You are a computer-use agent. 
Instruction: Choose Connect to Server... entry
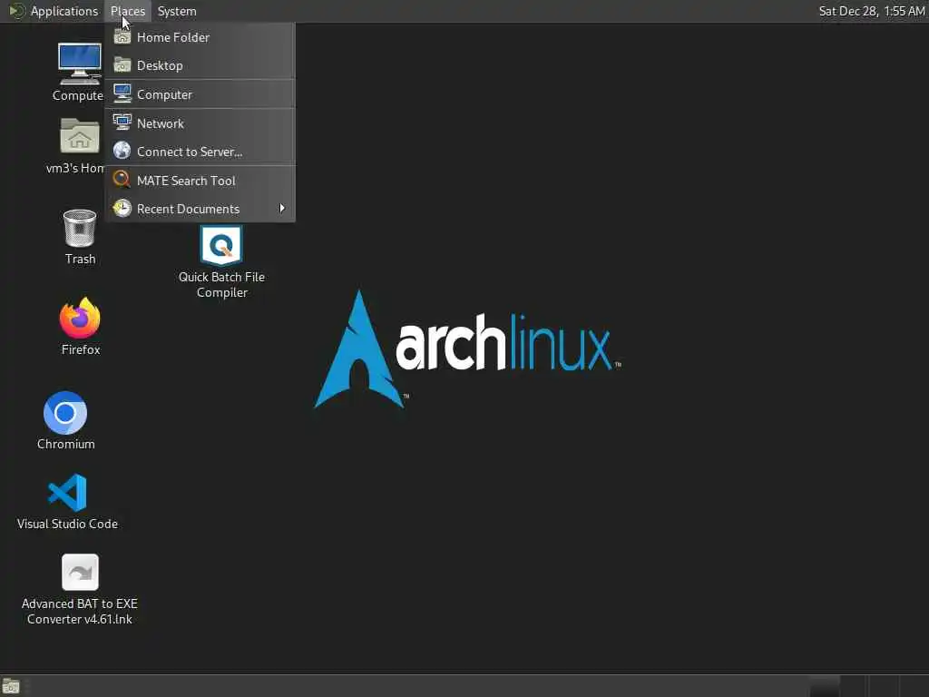tap(200, 152)
